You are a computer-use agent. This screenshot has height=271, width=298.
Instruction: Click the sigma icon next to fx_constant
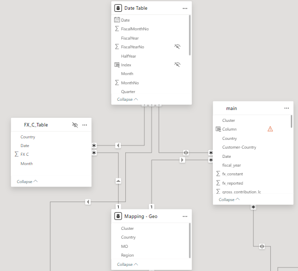coord(218,174)
